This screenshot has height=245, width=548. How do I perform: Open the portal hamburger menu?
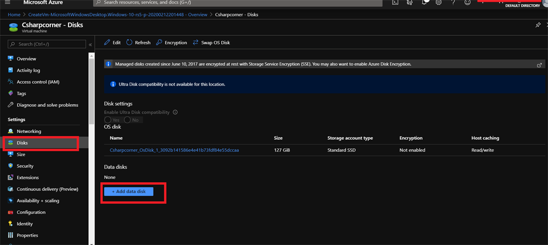click(x=9, y=2)
